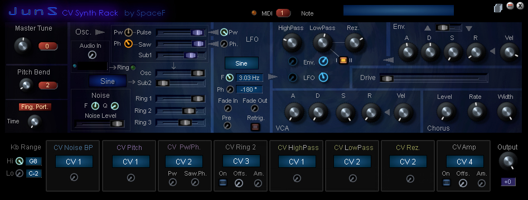Image resolution: width=528 pixels, height=200 pixels.
Task: Click the Env. up triangle arrow
Action: pos(427,28)
